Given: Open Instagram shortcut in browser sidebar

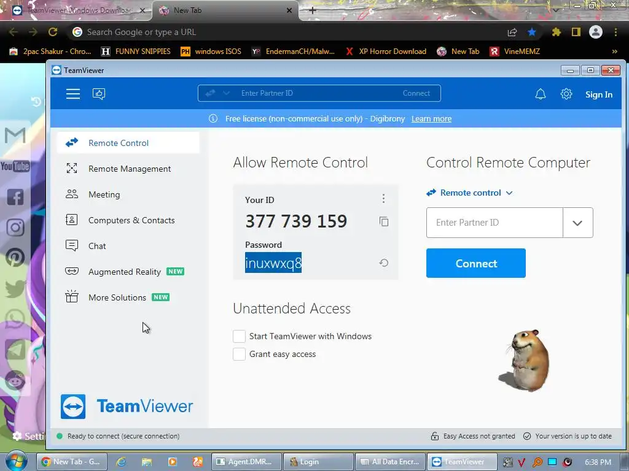Looking at the screenshot, I should pyautogui.click(x=15, y=228).
